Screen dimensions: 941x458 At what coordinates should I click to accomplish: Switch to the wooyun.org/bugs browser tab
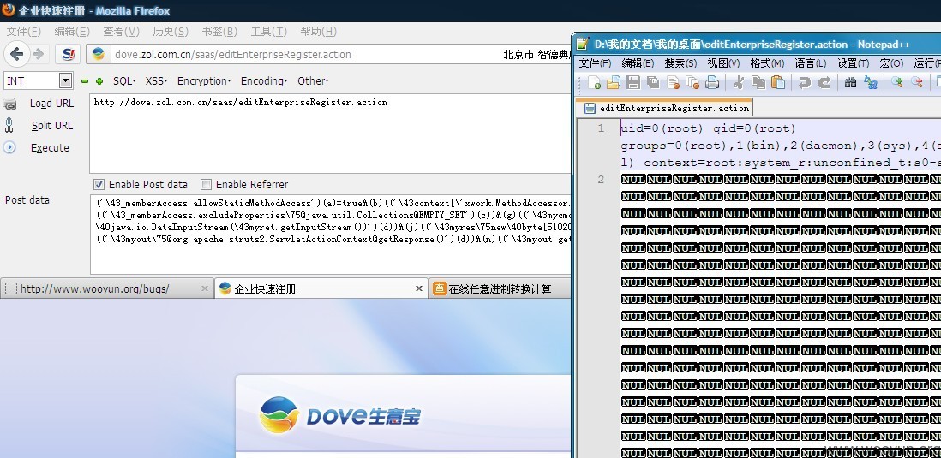click(107, 288)
